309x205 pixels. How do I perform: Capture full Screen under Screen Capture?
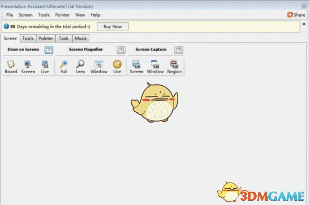tap(136, 67)
